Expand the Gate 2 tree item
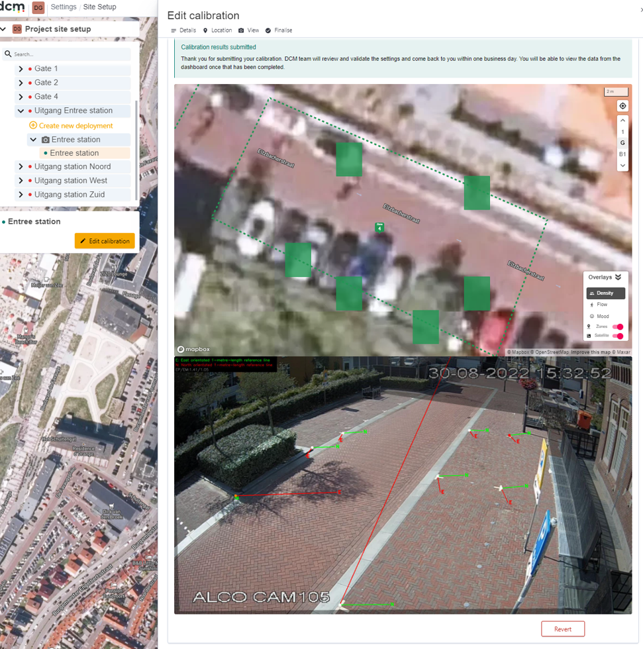This screenshot has height=649, width=643. pos(21,83)
